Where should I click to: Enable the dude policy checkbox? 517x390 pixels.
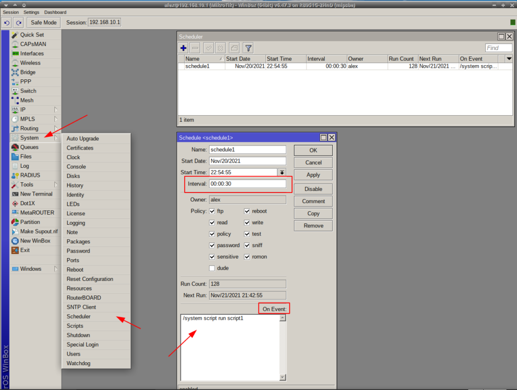click(x=212, y=268)
